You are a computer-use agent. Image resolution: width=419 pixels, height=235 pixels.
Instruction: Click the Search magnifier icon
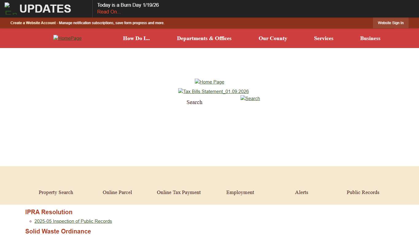pyautogui.click(x=250, y=98)
